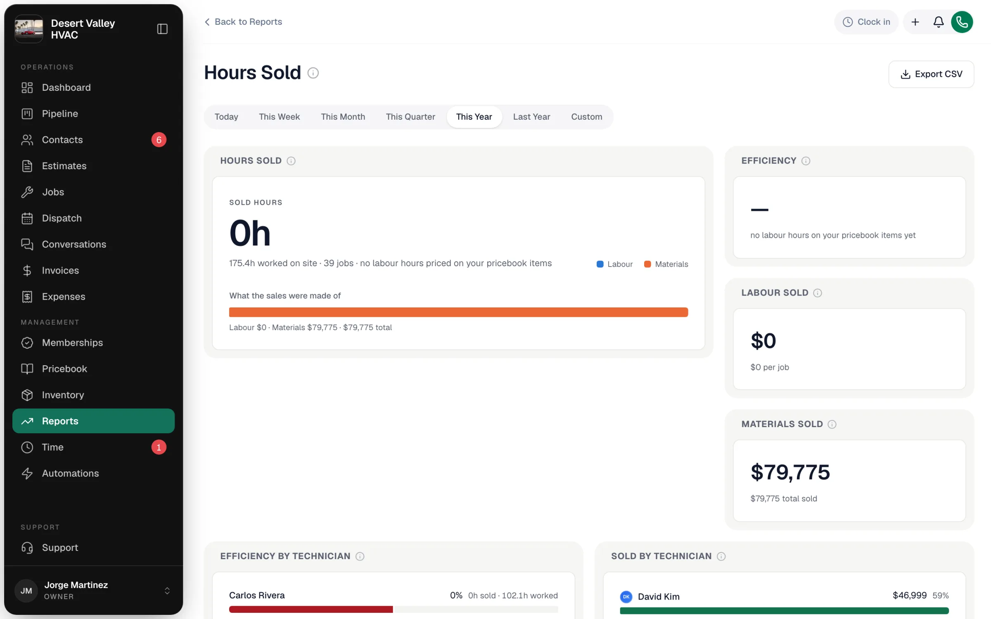Screen dimensions: 991x619
Task: Click info icon beside EFFICIENCY heading
Action: (x=806, y=161)
